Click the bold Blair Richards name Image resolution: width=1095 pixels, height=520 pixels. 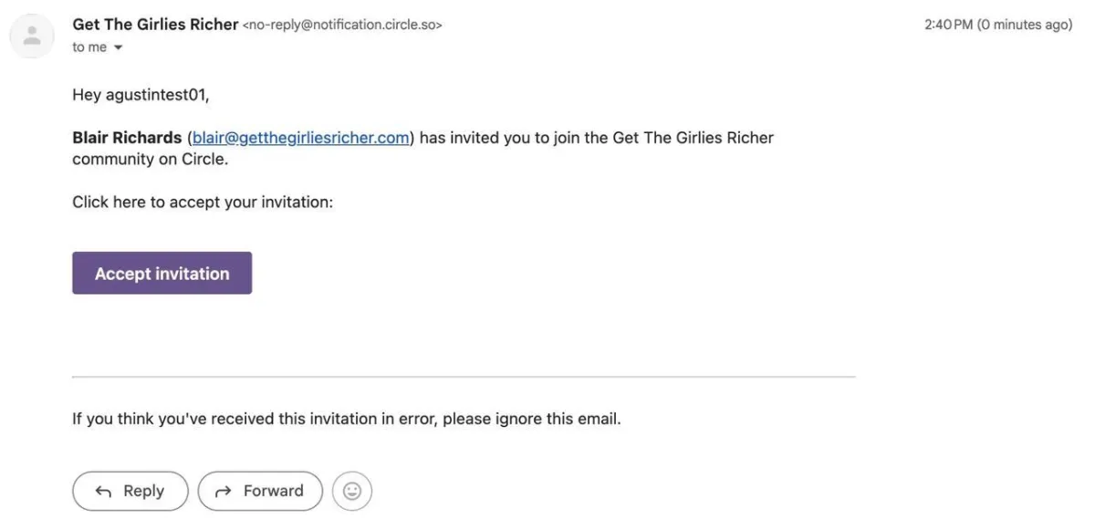click(x=127, y=138)
